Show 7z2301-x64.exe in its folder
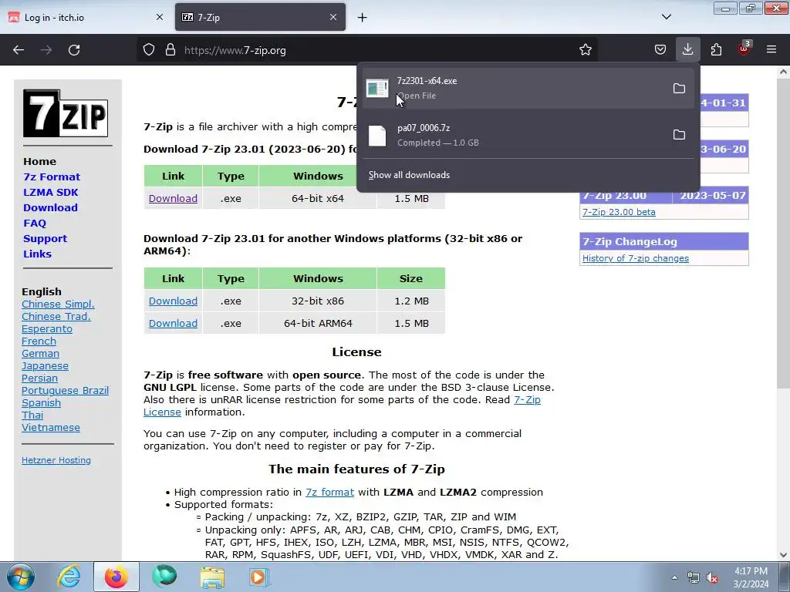This screenshot has width=790, height=592. click(x=679, y=89)
